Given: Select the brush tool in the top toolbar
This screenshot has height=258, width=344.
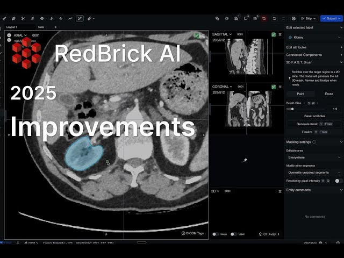Looking at the screenshot, I should click(4, 19).
